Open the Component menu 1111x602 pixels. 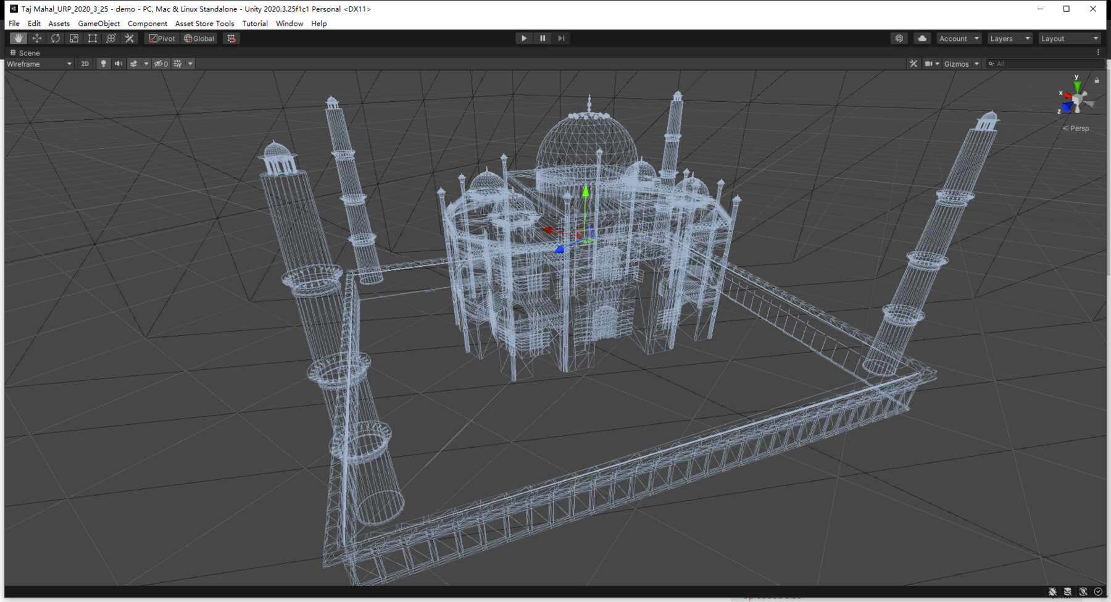[148, 23]
